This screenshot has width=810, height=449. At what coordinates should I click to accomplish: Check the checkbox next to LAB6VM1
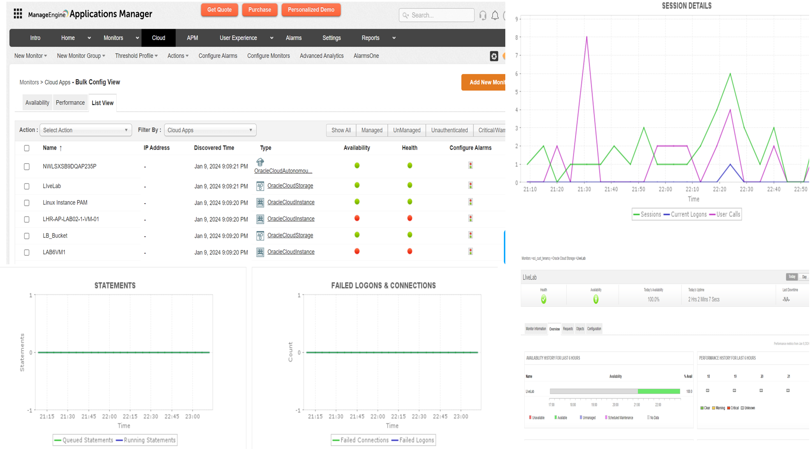pyautogui.click(x=27, y=252)
